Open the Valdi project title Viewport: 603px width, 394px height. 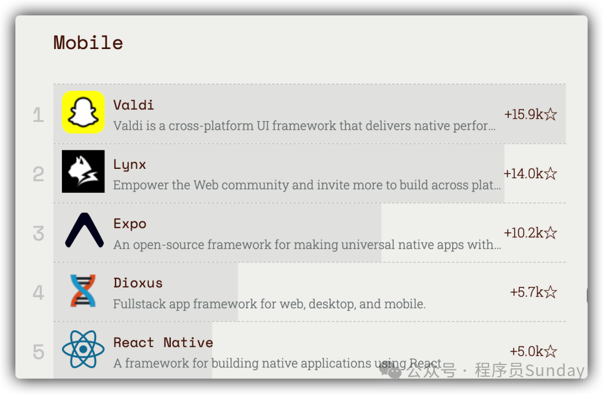(133, 105)
